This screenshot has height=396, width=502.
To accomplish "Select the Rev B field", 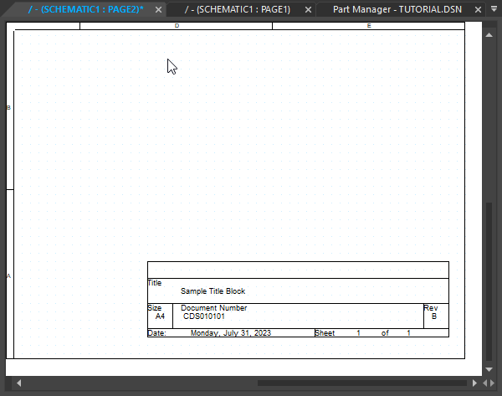I will tap(433, 316).
